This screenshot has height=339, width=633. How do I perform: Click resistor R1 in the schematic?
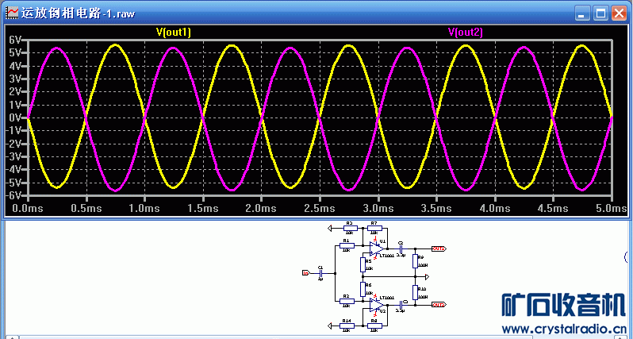click(x=346, y=245)
